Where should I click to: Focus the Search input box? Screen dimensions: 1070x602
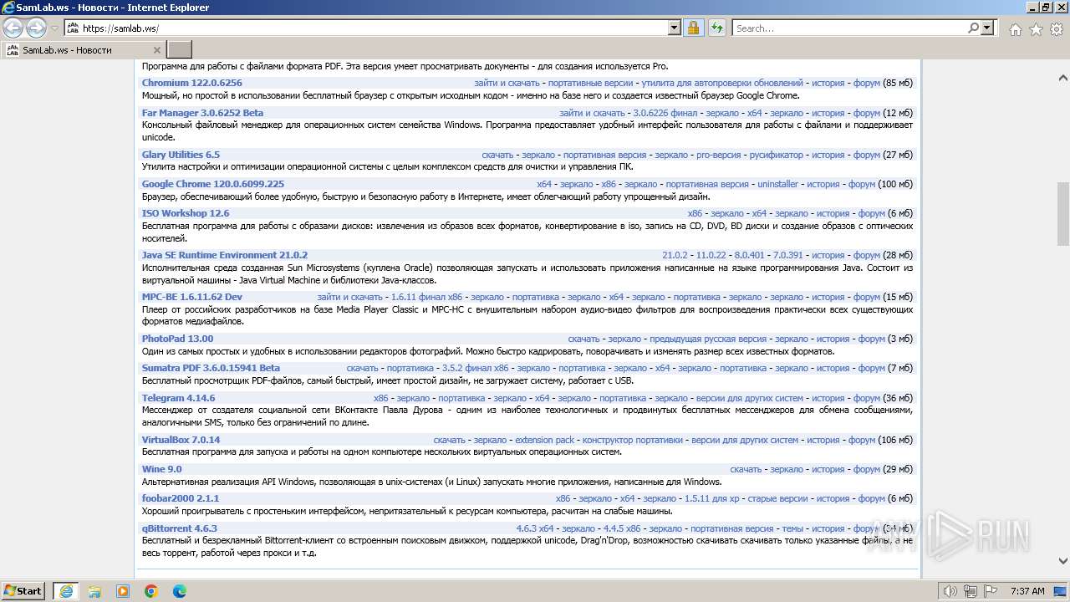(849, 28)
